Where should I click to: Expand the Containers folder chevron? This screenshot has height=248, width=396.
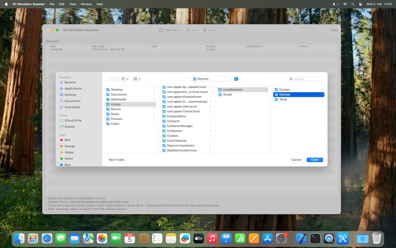(210, 131)
